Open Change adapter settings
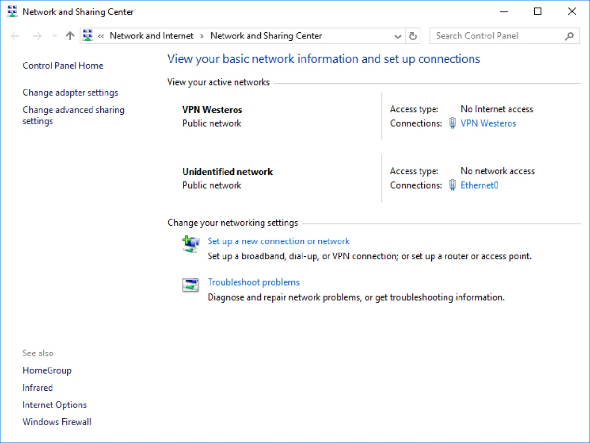This screenshot has width=590, height=443. pyautogui.click(x=70, y=92)
